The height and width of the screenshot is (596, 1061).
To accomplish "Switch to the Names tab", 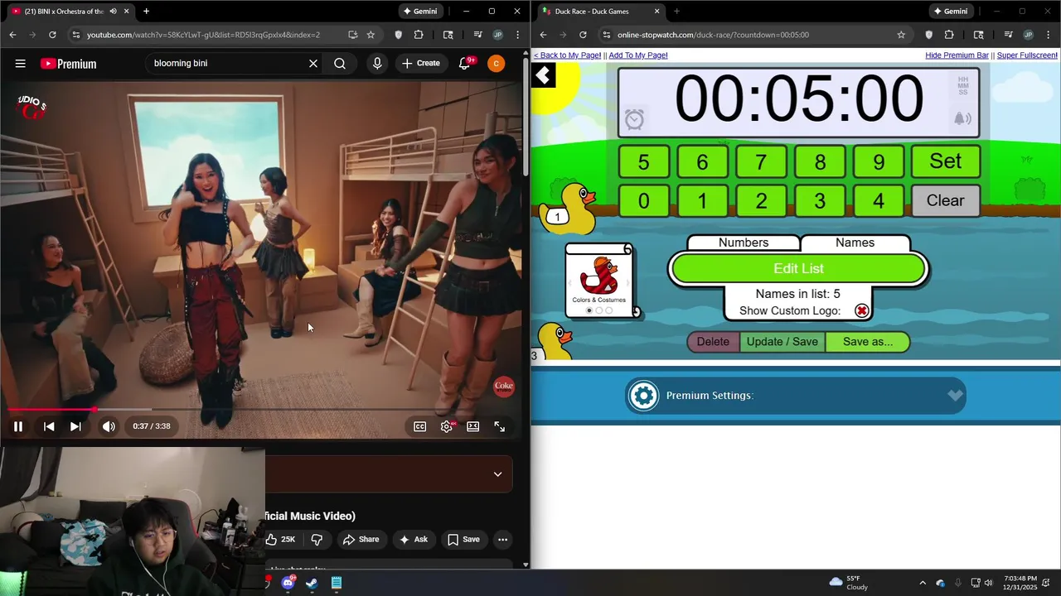I will pyautogui.click(x=855, y=243).
